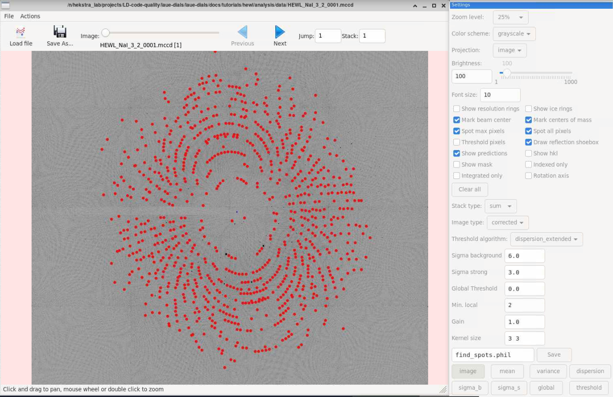Click the window resize grip in status bar

point(443,389)
